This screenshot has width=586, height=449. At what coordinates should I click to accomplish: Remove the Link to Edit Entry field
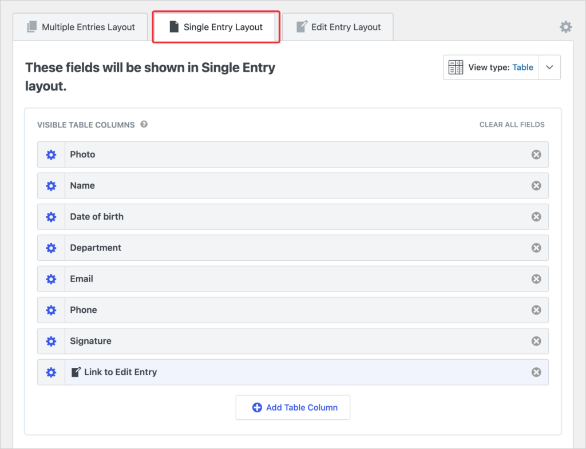536,372
